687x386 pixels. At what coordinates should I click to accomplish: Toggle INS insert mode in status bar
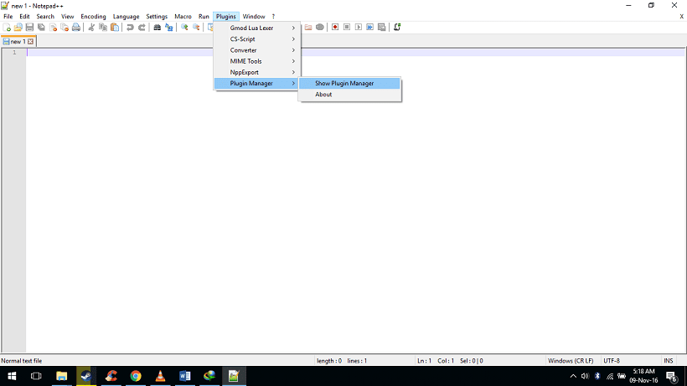click(668, 361)
